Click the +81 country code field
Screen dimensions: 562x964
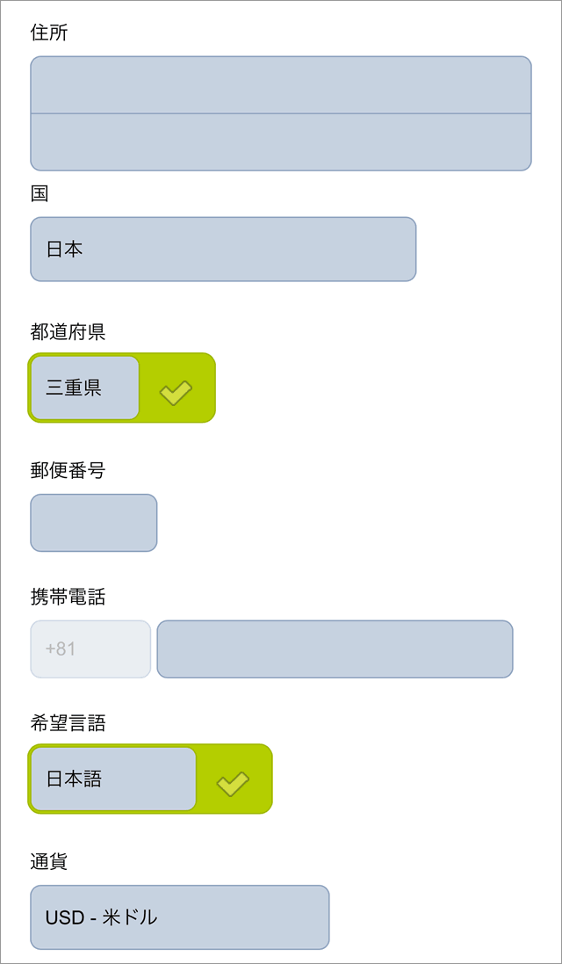90,649
